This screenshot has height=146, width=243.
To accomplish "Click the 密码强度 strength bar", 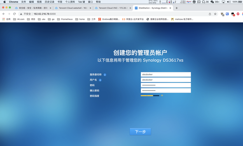I will [x=150, y=95].
